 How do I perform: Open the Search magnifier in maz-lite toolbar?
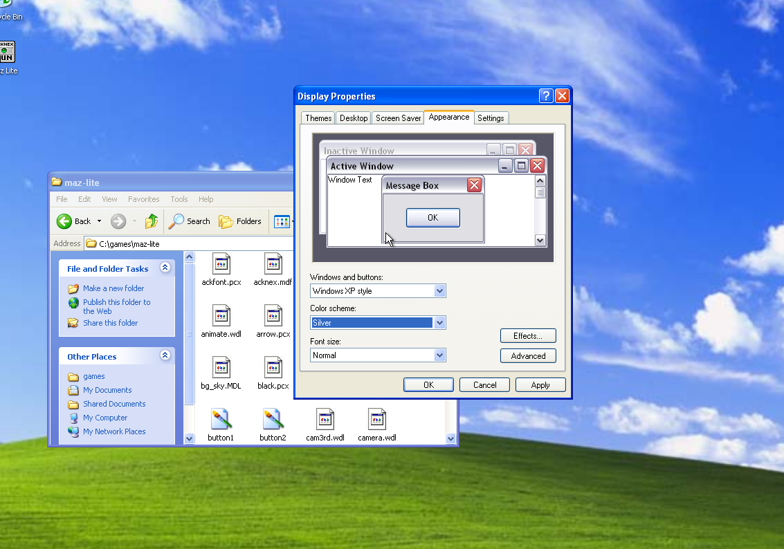tap(176, 221)
